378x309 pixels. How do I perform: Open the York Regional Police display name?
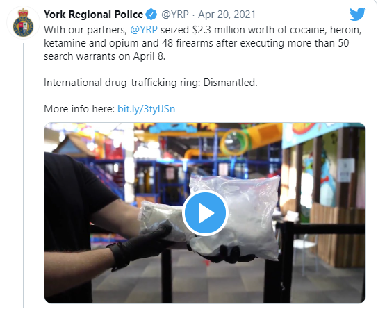click(x=93, y=15)
